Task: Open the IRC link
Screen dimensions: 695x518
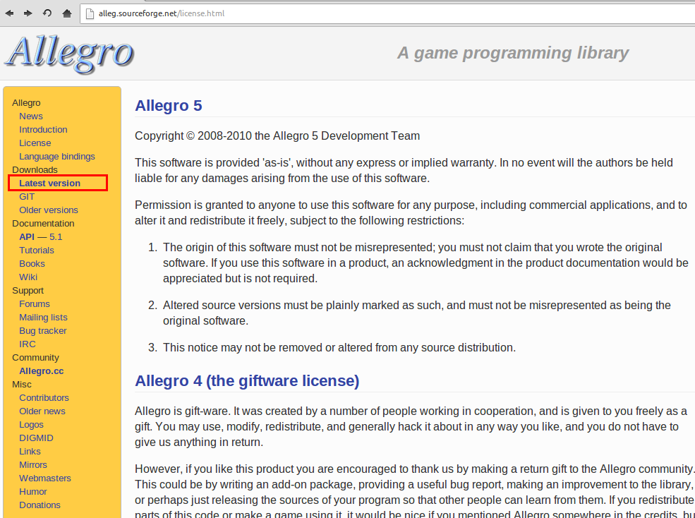Action: pos(27,344)
